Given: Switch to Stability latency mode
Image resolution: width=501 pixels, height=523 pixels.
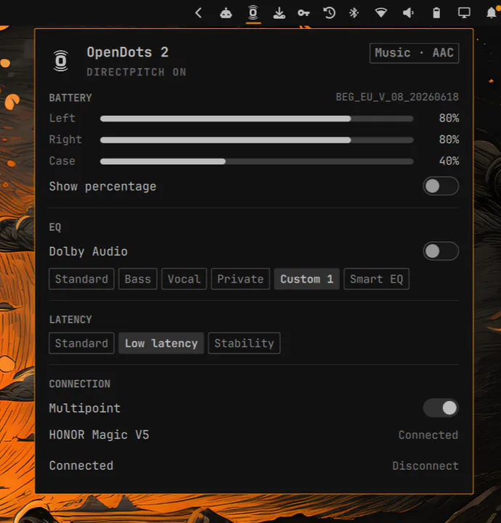Looking at the screenshot, I should (x=244, y=343).
